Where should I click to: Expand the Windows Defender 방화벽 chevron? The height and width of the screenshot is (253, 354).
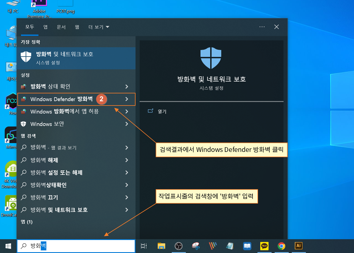pos(127,99)
